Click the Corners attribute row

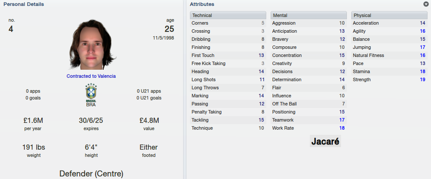[x=228, y=23]
